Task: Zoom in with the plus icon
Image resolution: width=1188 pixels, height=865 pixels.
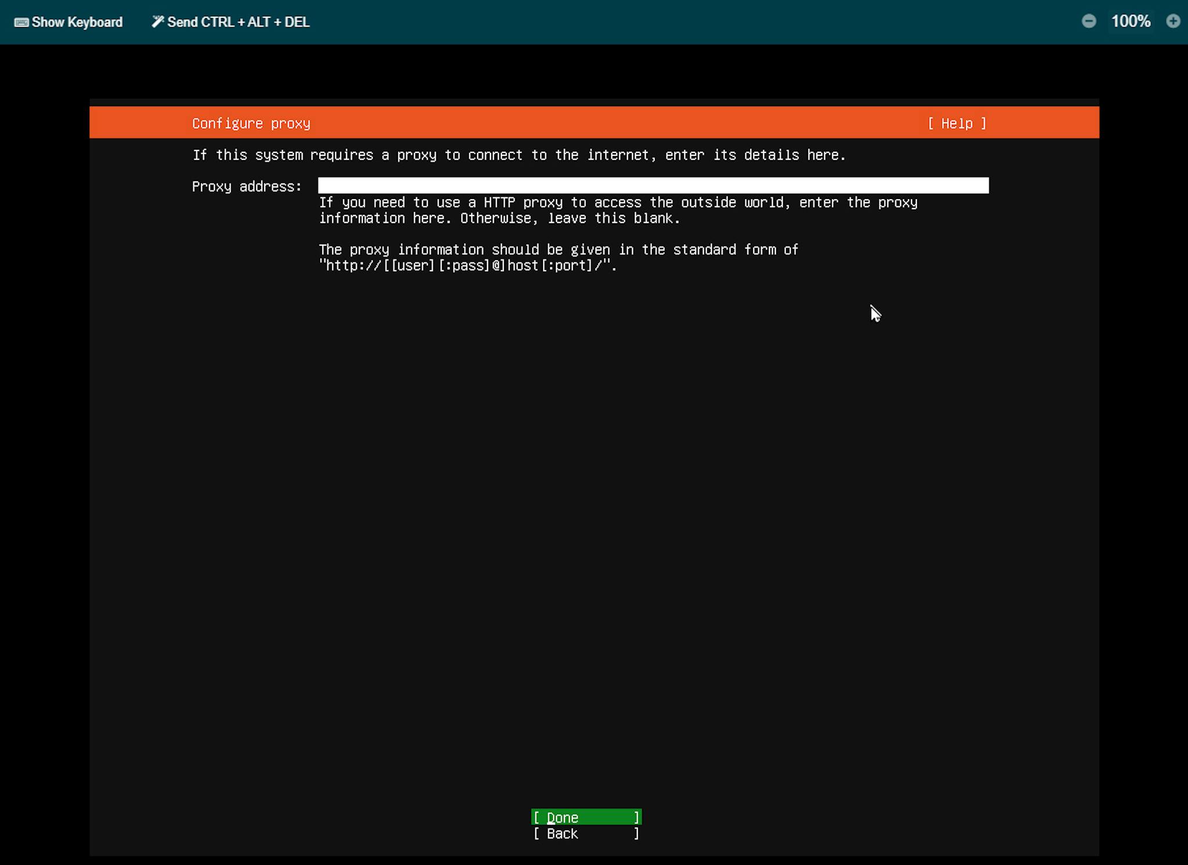Action: point(1172,21)
